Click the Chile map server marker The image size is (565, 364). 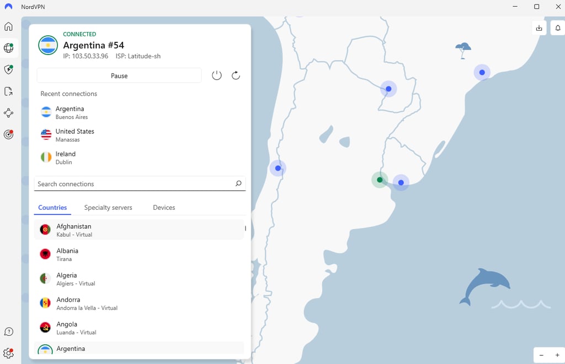tap(278, 168)
